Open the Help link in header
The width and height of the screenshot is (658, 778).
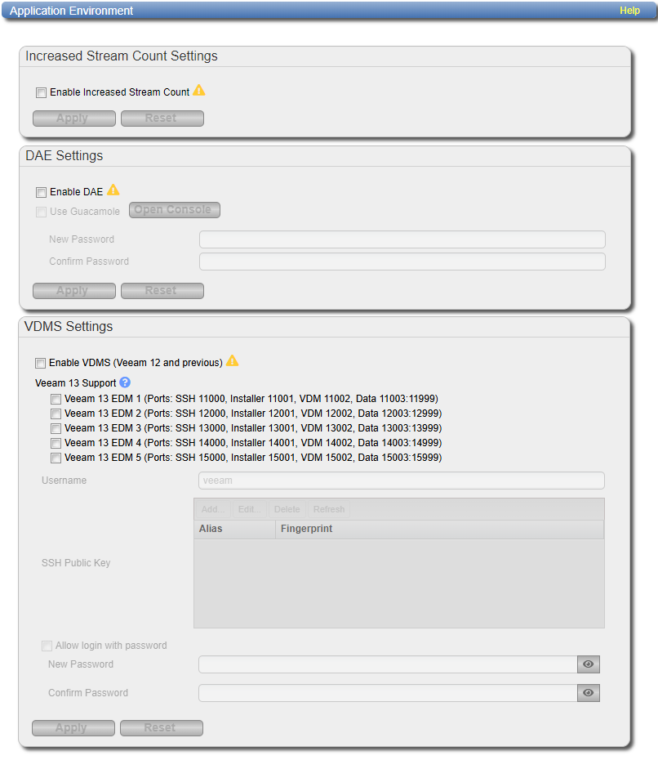(629, 11)
